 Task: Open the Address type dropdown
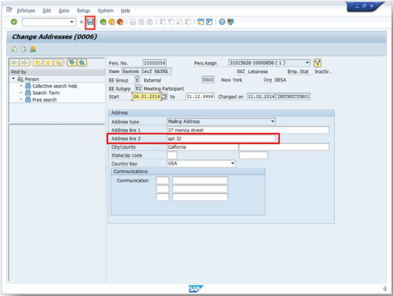click(x=272, y=122)
